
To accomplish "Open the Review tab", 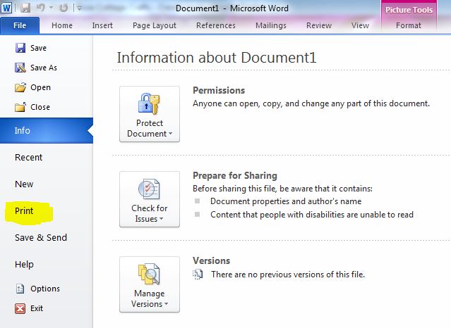I will point(319,25).
